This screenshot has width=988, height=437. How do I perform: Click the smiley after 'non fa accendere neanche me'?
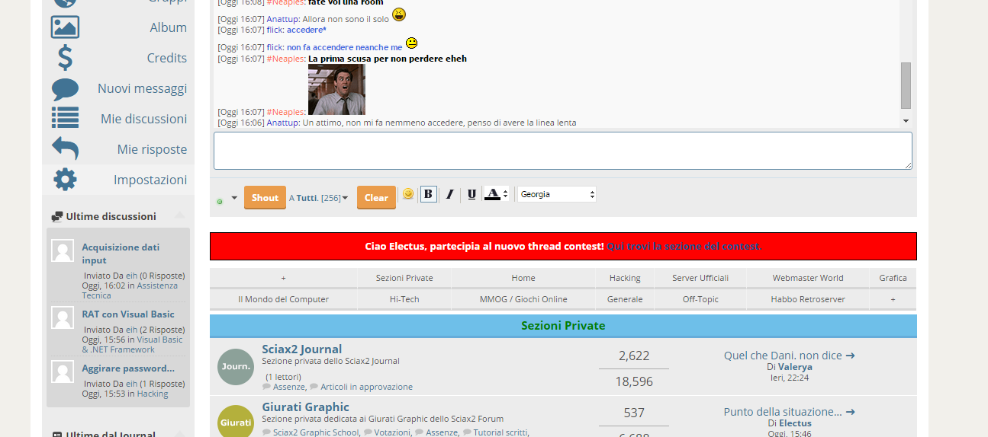411,43
